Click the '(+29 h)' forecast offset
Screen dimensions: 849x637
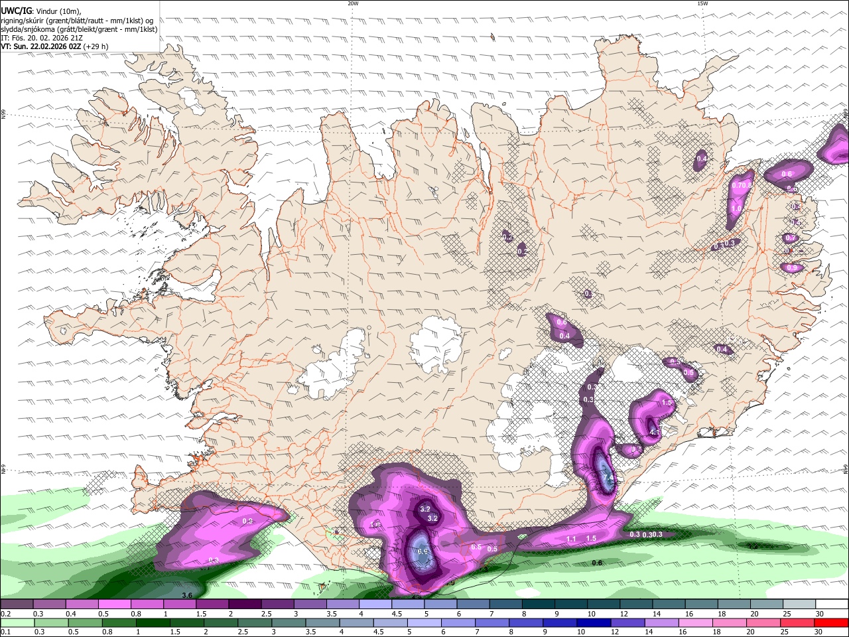(x=96, y=46)
